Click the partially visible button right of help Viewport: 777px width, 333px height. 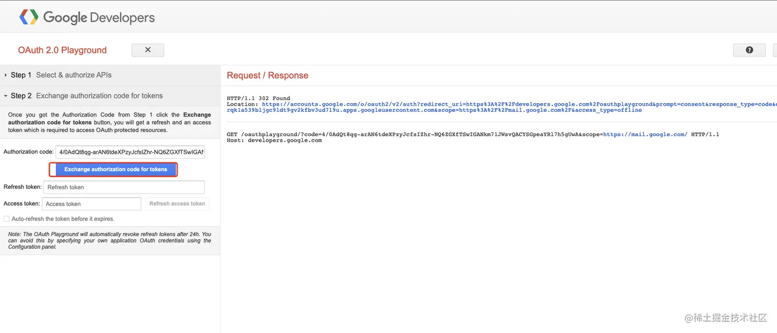[x=775, y=50]
